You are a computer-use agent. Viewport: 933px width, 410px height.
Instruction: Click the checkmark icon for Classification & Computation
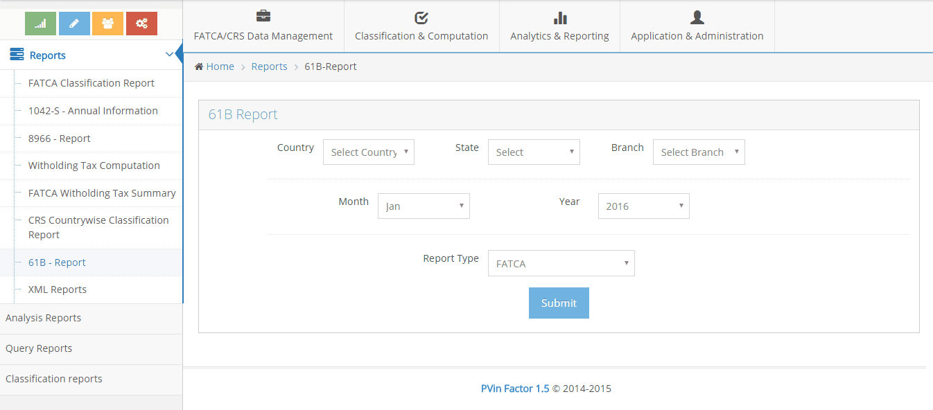421,17
